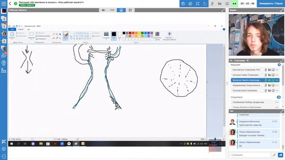Open the hamburger menu in the sidebar

tap(4, 3)
